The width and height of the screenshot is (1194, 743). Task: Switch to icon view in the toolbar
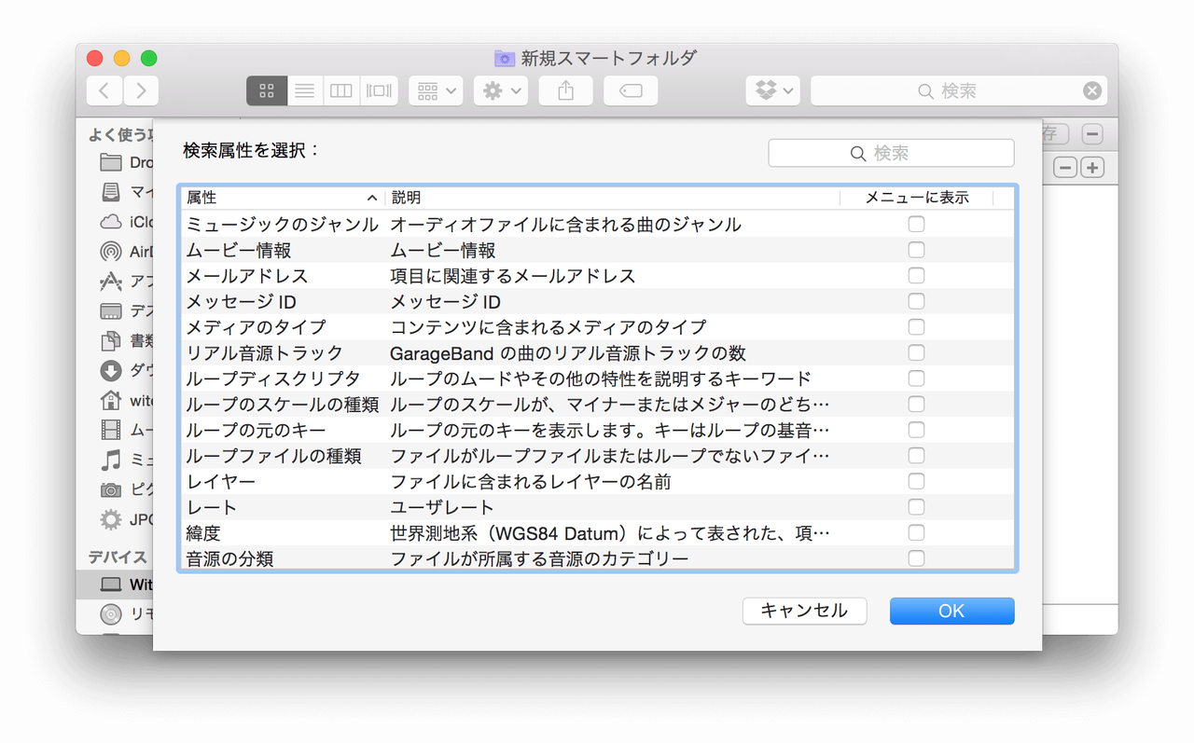(x=267, y=90)
